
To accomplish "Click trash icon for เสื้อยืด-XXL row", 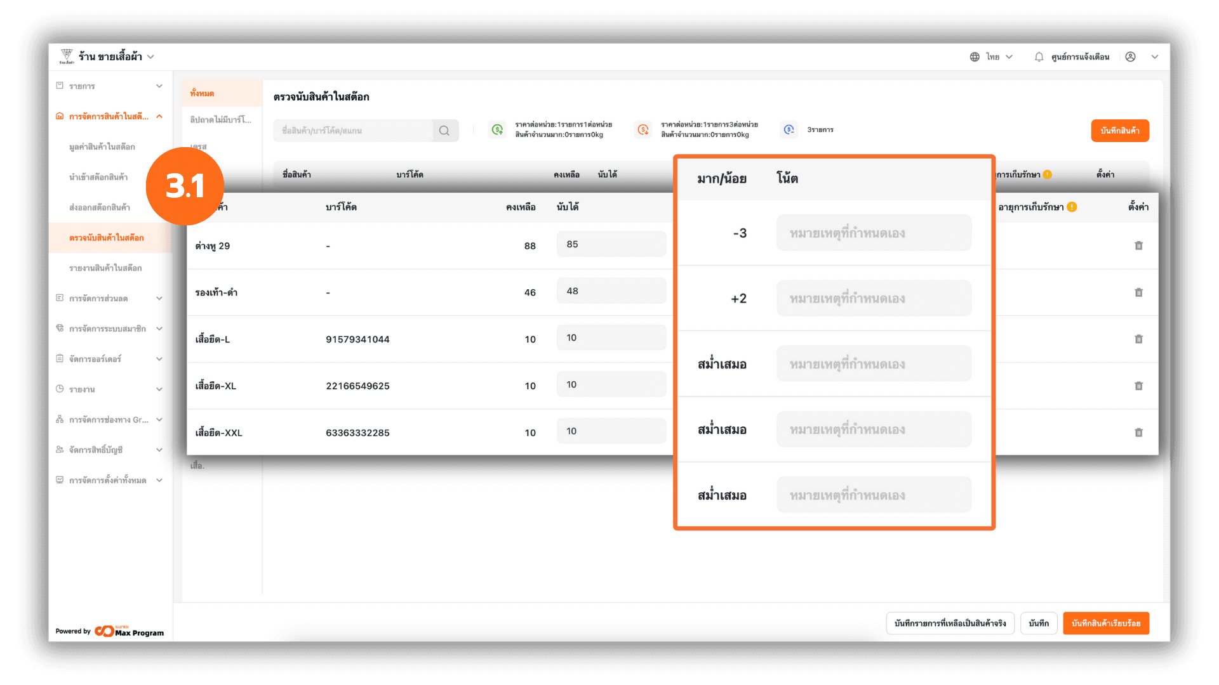I will (1138, 433).
